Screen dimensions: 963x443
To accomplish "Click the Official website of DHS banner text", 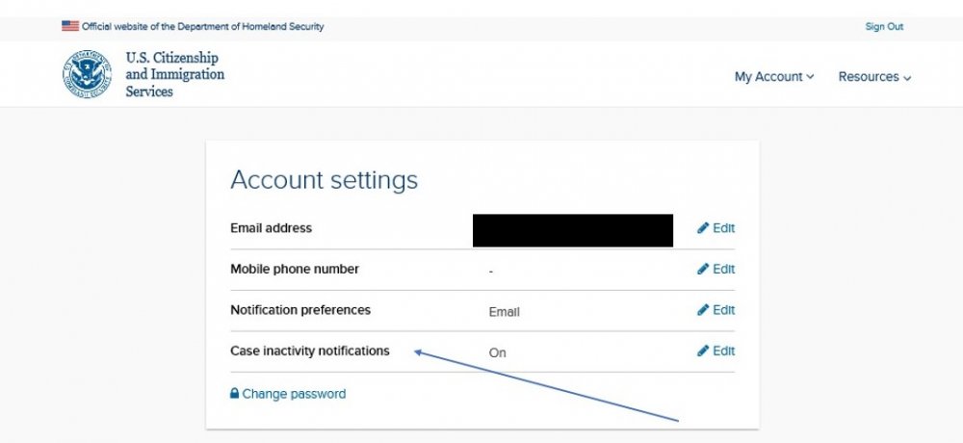I will 202,26.
